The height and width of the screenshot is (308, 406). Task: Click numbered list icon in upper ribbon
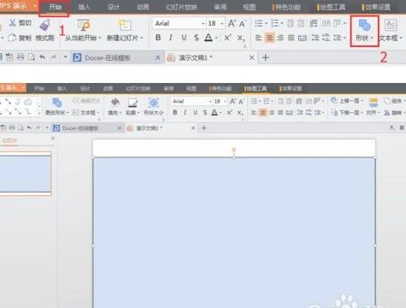[274, 23]
